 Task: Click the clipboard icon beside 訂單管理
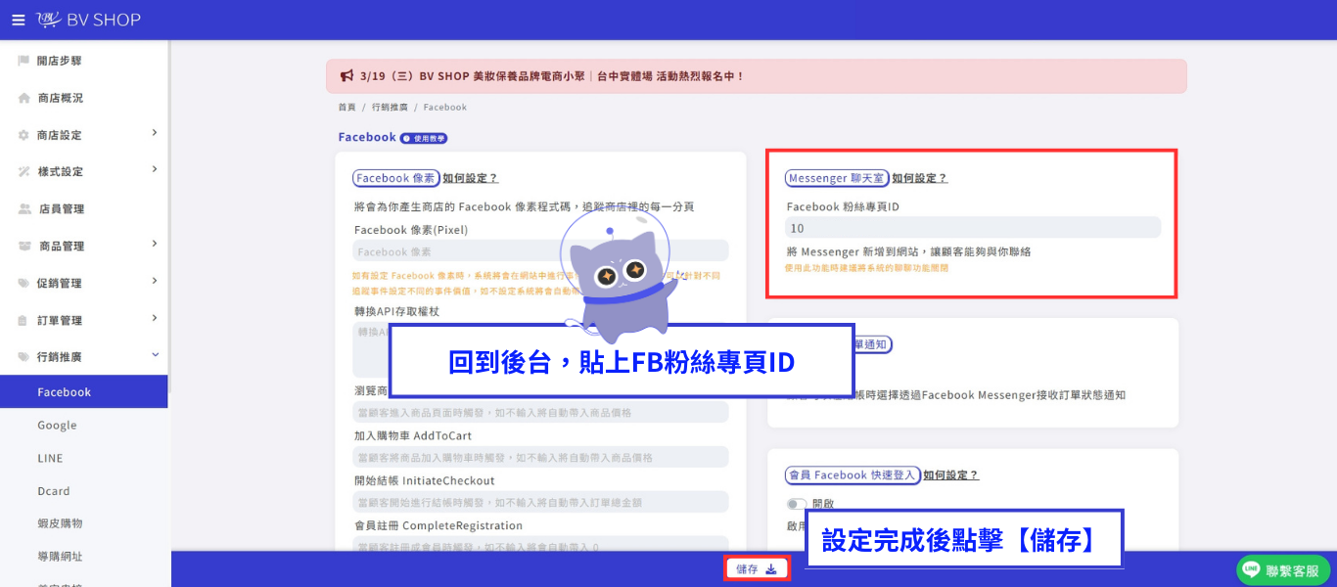pos(23,321)
